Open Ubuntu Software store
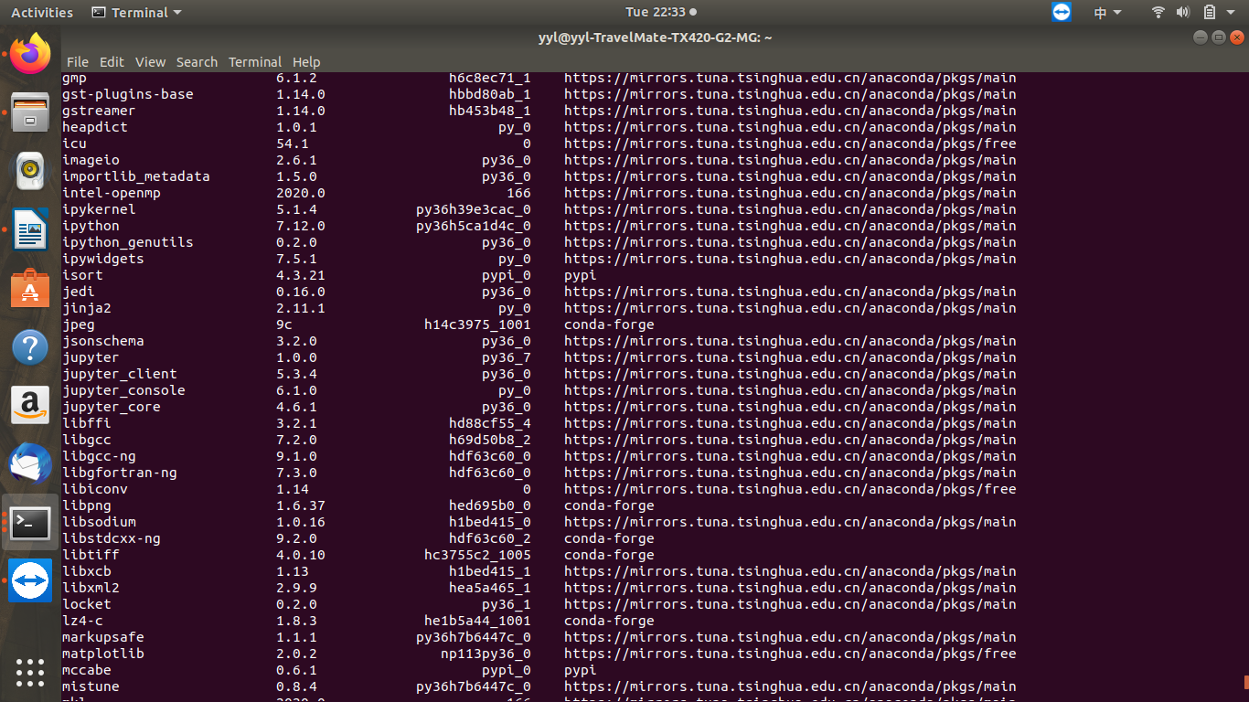 pyautogui.click(x=30, y=288)
